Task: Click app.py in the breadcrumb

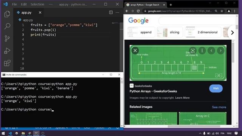Action: pyautogui.click(x=28, y=20)
